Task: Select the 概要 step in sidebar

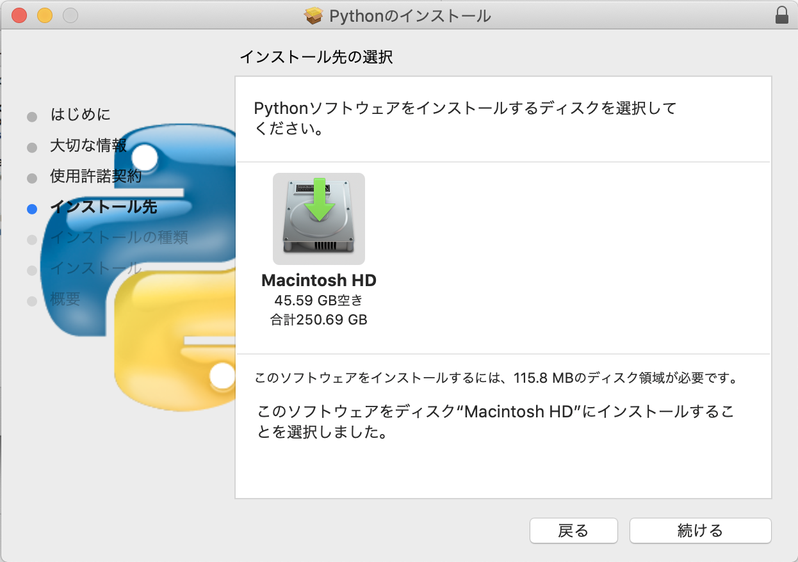Action: click(65, 299)
